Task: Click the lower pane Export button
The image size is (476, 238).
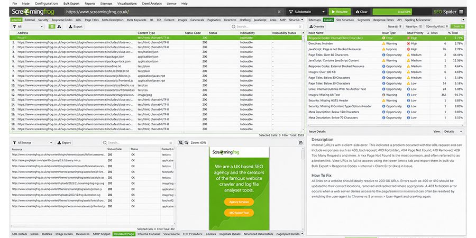Action: coord(64,143)
